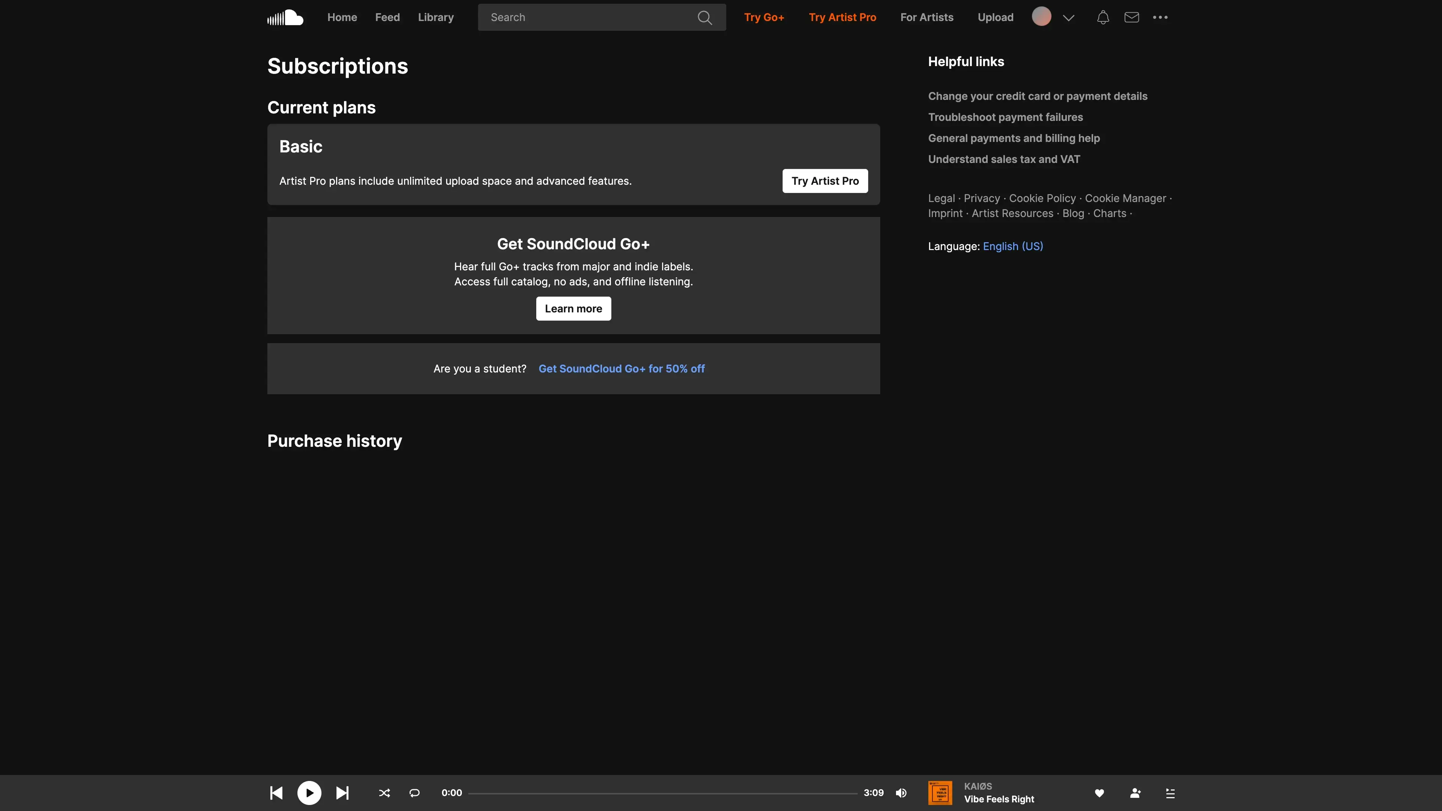Expand the profile avatar dropdown chevron
The width and height of the screenshot is (1442, 811).
(x=1068, y=17)
